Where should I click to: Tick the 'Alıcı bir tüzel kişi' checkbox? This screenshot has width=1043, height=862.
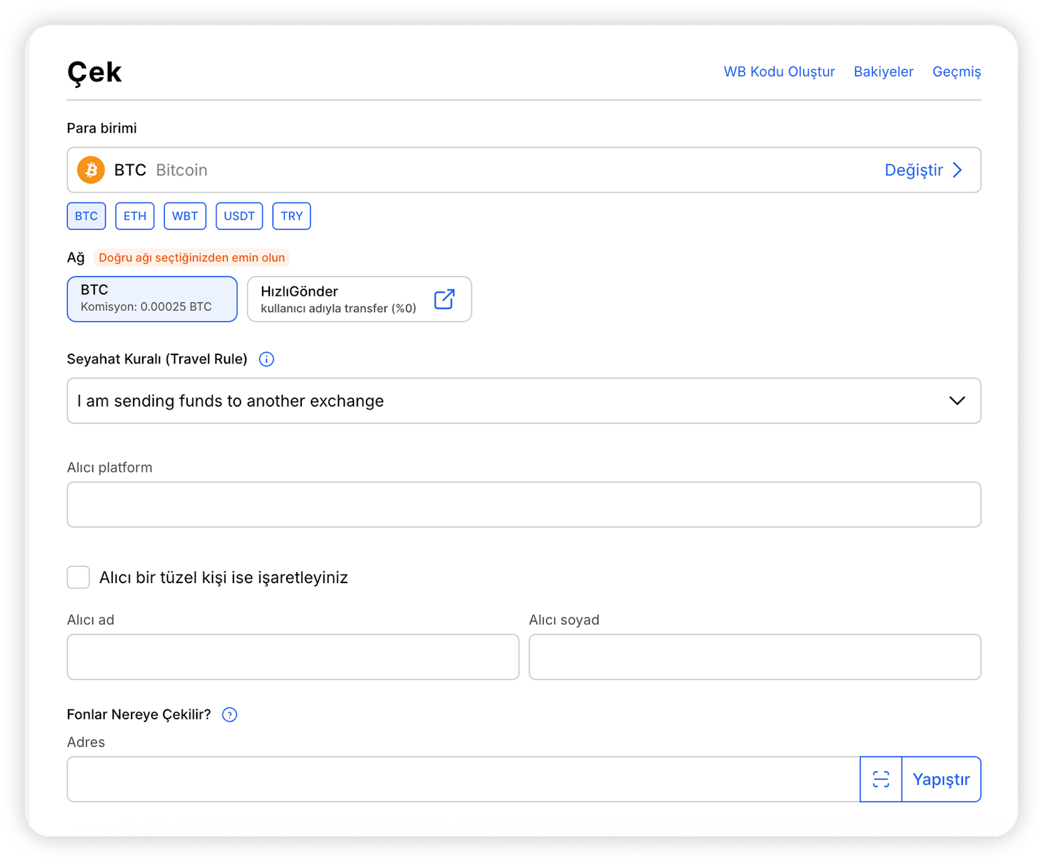point(78,577)
